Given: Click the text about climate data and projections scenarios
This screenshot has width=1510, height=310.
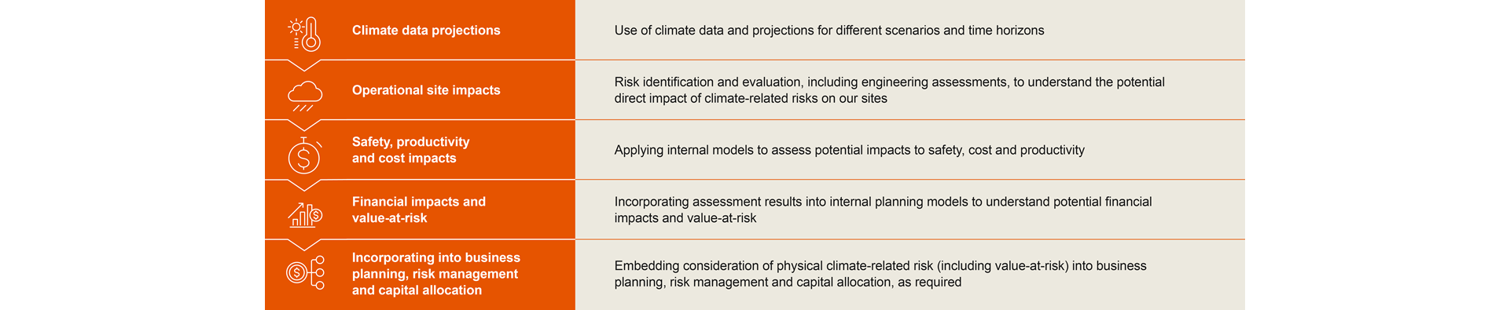Looking at the screenshot, I should 829,30.
